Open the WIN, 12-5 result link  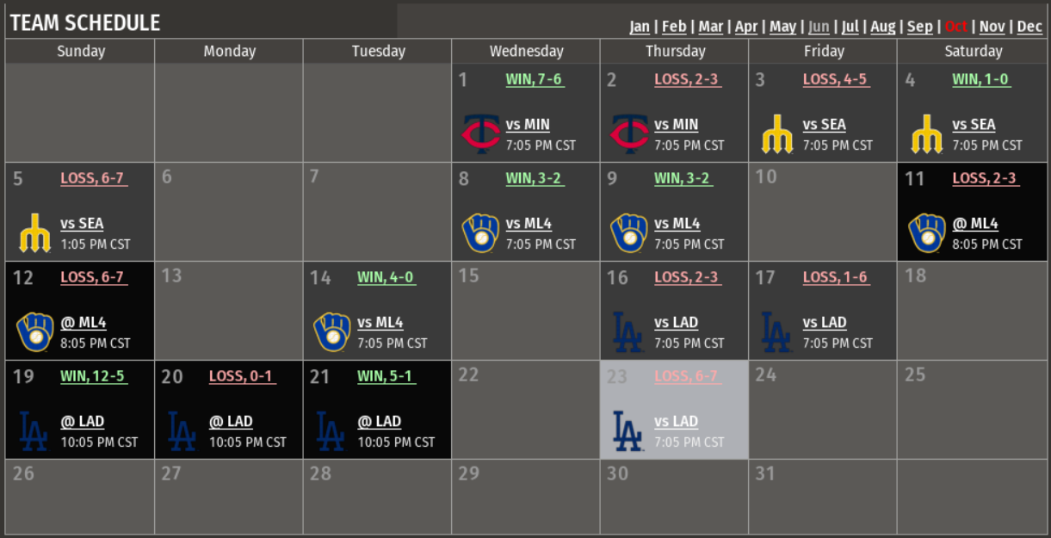pyautogui.click(x=93, y=376)
